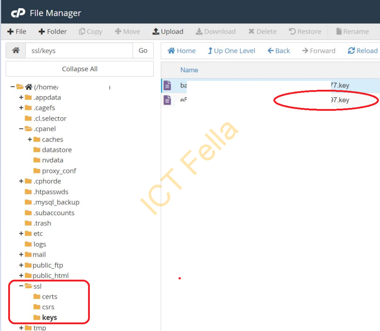Click the Collapse All button

[x=79, y=69]
